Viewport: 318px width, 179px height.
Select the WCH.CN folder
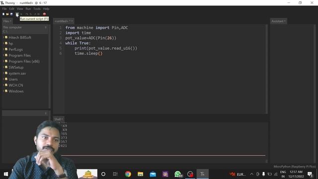[x=15, y=85]
